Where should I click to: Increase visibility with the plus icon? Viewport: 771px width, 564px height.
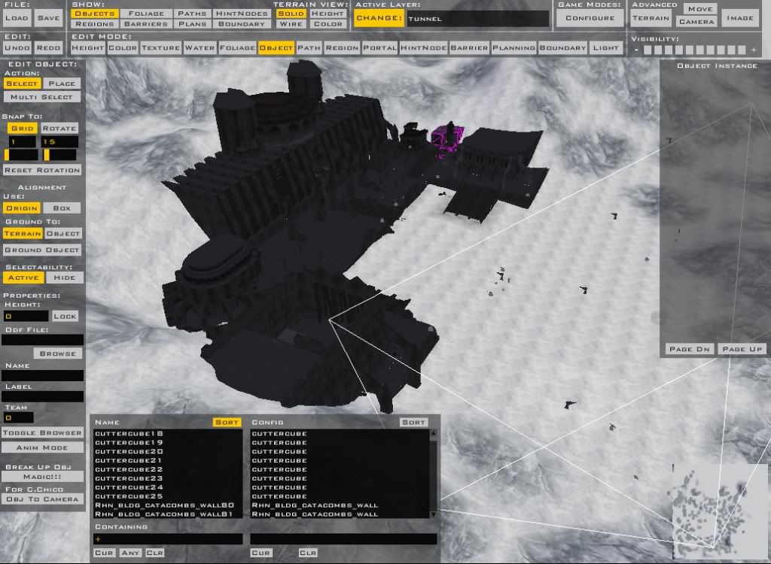[x=753, y=50]
